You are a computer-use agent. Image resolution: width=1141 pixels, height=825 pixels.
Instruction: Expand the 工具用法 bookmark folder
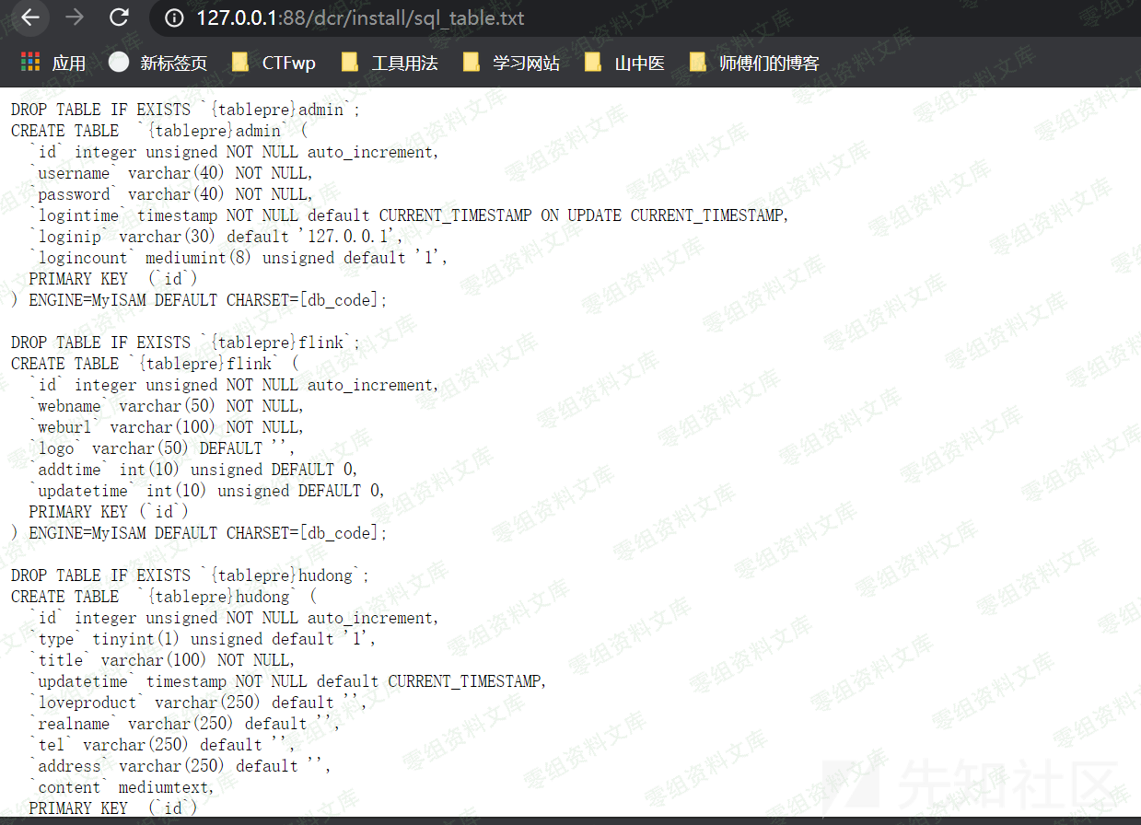coord(390,63)
